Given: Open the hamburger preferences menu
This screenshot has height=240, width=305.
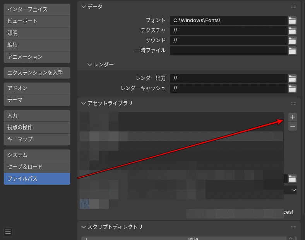Looking at the screenshot, I should click(8, 231).
